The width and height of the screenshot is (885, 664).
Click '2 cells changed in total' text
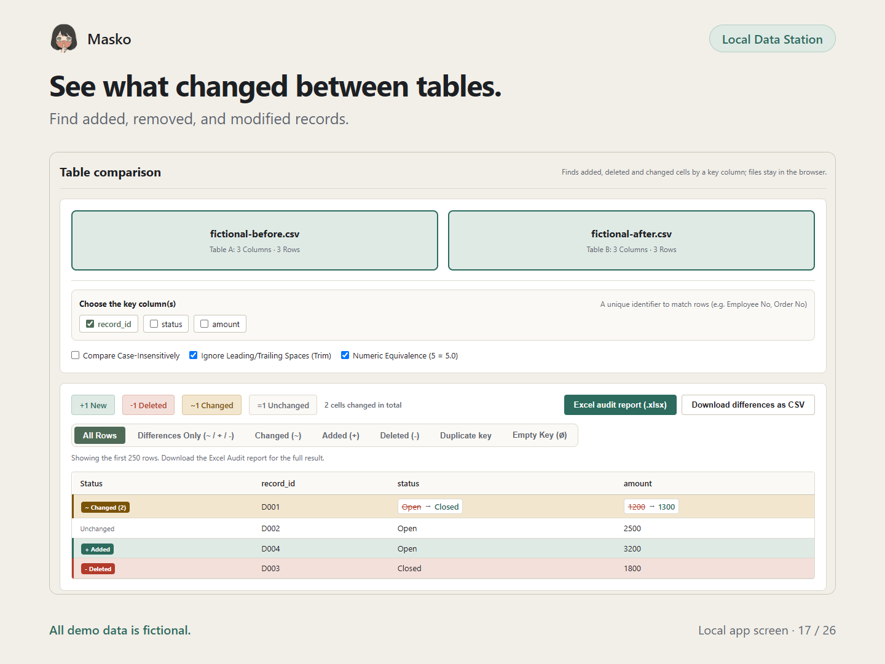click(363, 405)
